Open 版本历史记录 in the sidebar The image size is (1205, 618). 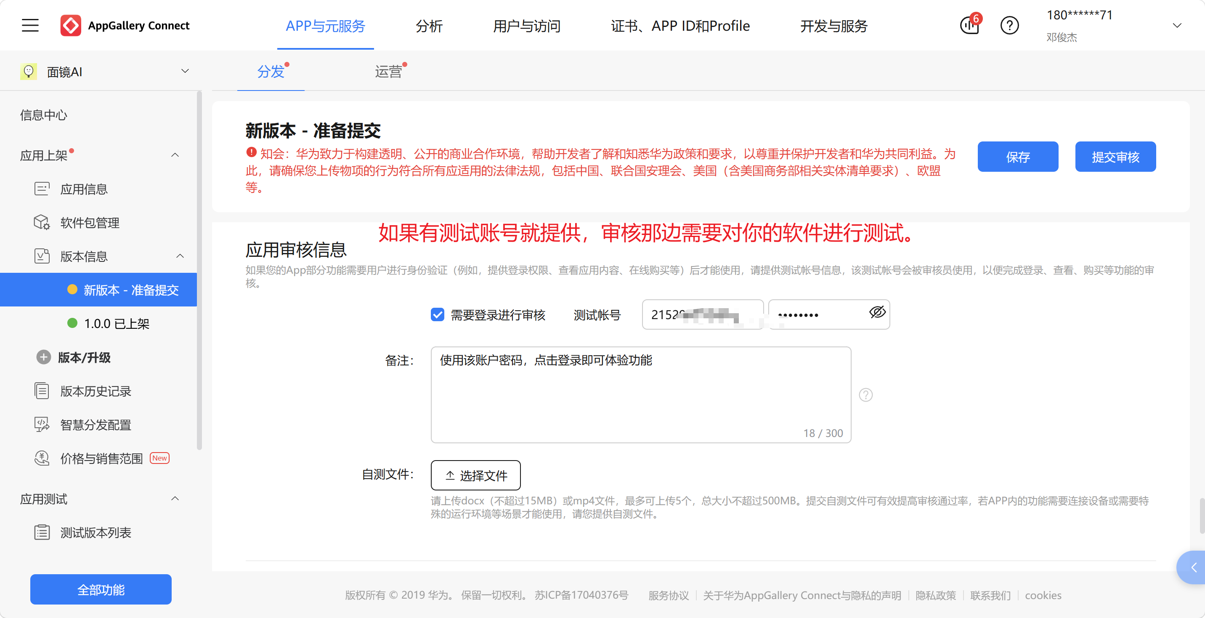click(x=96, y=391)
